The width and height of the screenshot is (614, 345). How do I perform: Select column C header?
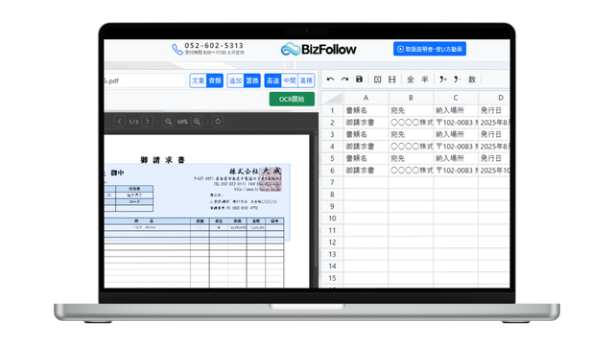coord(456,98)
